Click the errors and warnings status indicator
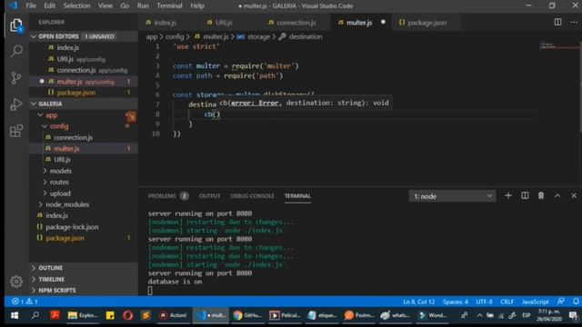582x327 pixels. (25, 302)
